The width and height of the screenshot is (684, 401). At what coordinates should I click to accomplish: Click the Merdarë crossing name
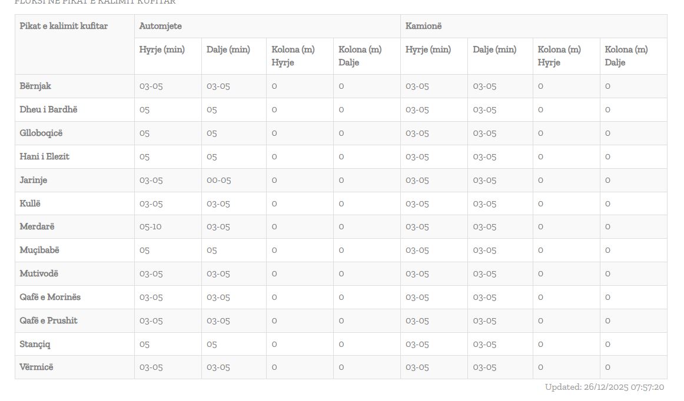[37, 226]
